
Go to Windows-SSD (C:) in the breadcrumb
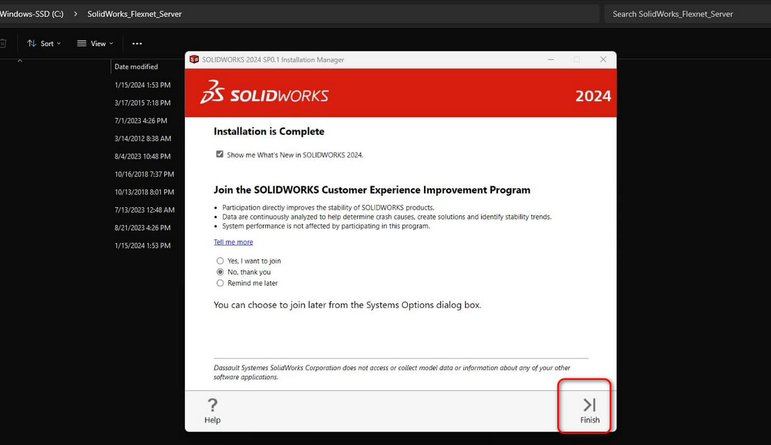tap(32, 13)
